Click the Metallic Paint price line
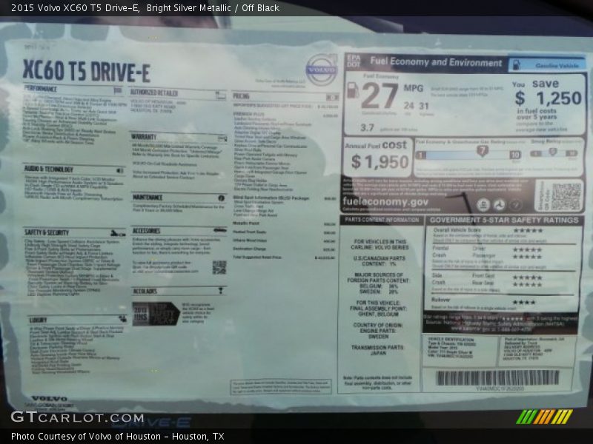The height and width of the screenshot is (444, 593). [285, 224]
